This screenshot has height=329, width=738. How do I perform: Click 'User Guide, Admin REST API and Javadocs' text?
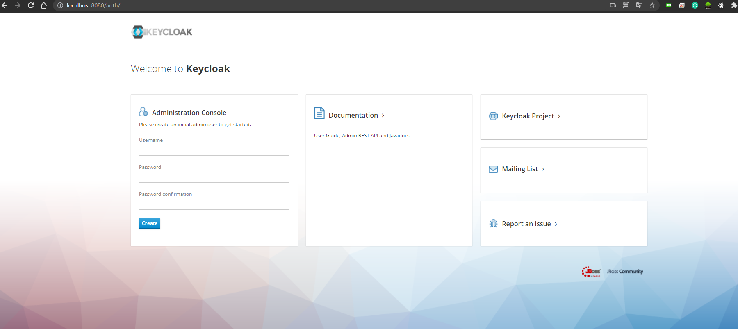click(362, 136)
